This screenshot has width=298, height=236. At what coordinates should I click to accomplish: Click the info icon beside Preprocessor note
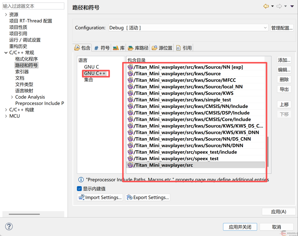coord(81,180)
